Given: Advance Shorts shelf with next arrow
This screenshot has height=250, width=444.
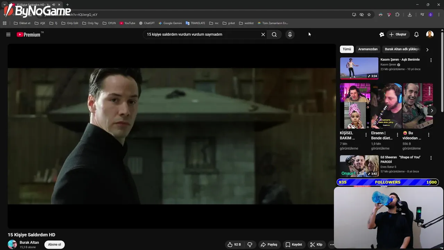Looking at the screenshot, I should coord(432,111).
